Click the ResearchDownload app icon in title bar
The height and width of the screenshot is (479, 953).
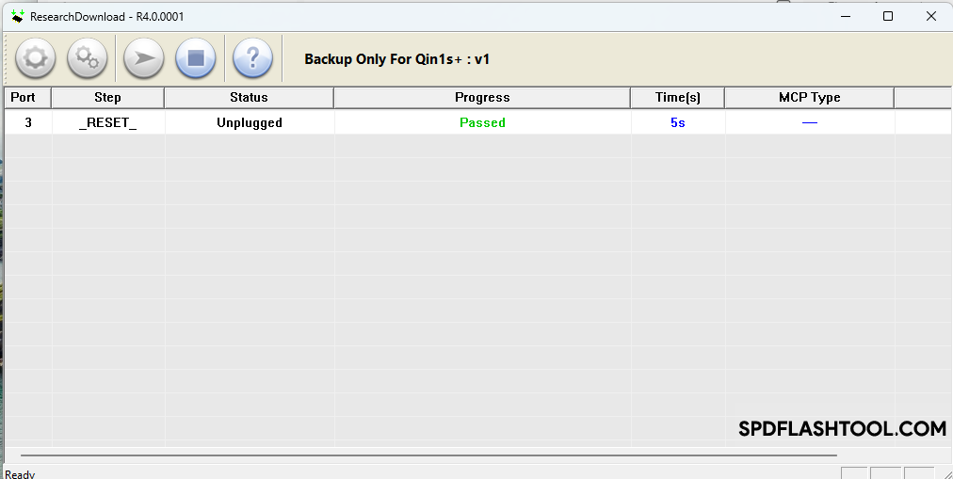[x=16, y=16]
